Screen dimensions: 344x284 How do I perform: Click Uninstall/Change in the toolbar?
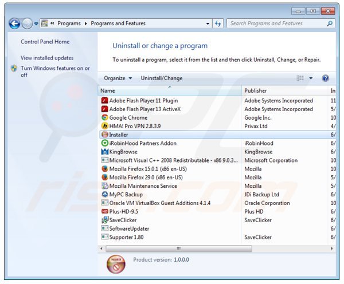162,78
